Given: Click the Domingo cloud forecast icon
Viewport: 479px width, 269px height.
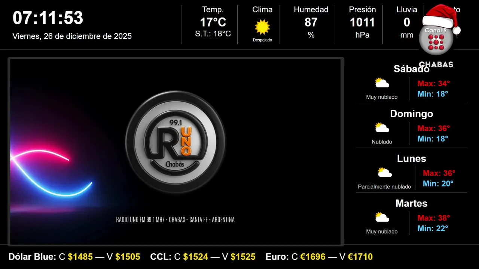Looking at the screenshot, I should [382, 128].
